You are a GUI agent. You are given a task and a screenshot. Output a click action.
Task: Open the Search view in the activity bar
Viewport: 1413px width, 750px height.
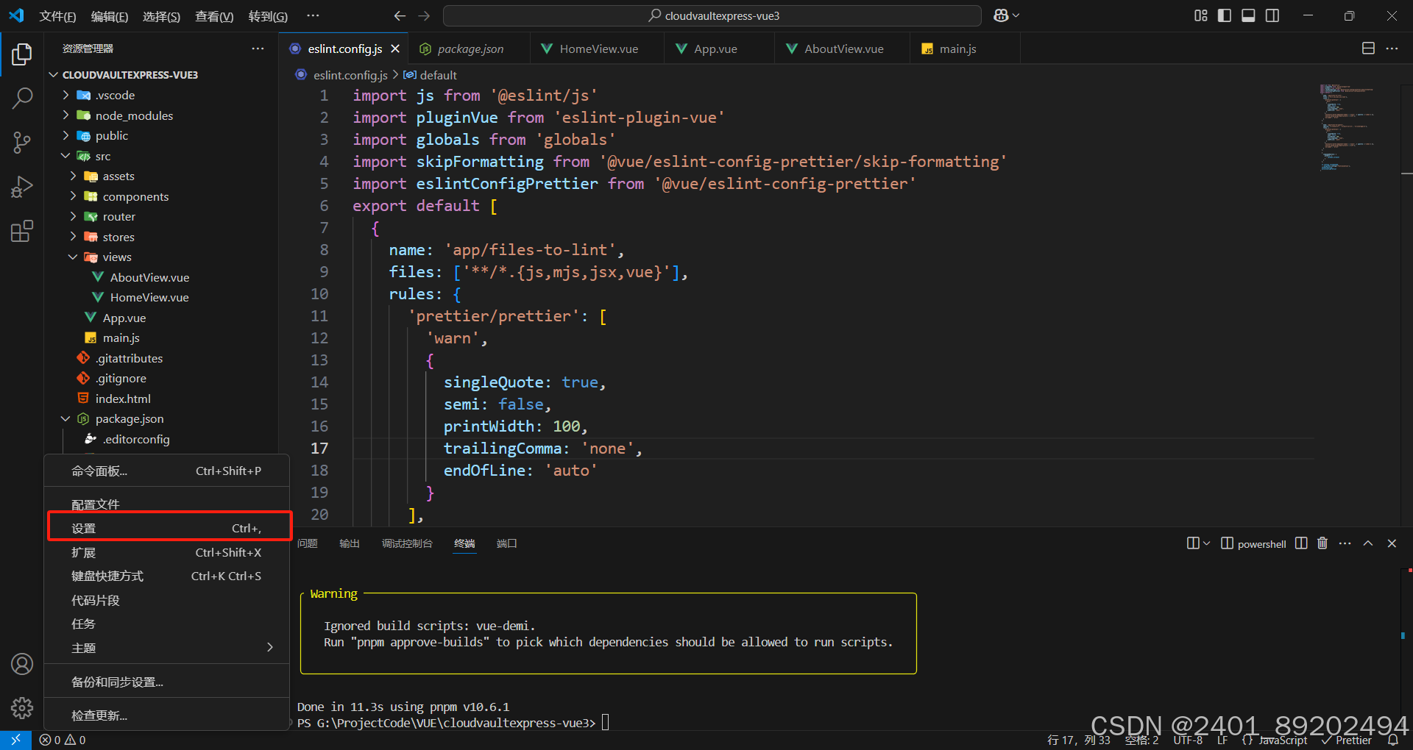[22, 98]
